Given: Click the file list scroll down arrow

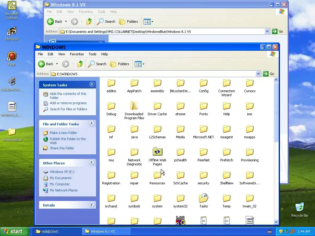Looking at the screenshot, I should 276,222.
